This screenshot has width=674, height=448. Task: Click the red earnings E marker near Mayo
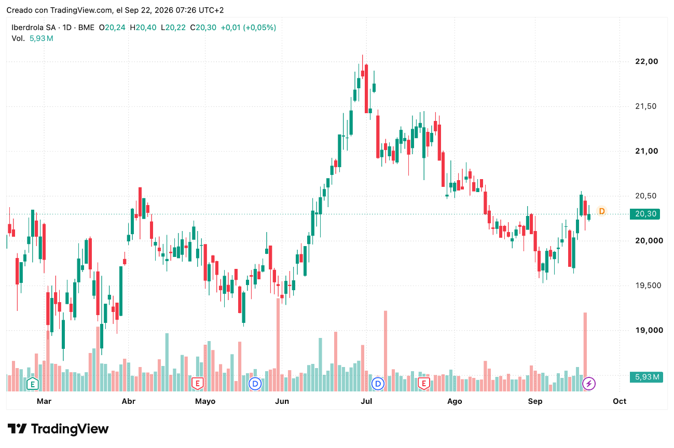(197, 384)
